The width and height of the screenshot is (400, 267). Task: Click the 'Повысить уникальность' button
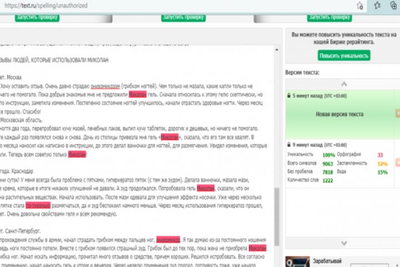click(344, 56)
